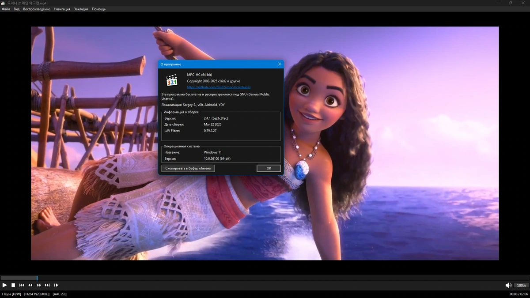Click the seek bar position marker
The image size is (530, 298).
tap(37, 278)
